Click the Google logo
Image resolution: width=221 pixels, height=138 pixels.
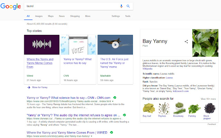click(x=11, y=6)
